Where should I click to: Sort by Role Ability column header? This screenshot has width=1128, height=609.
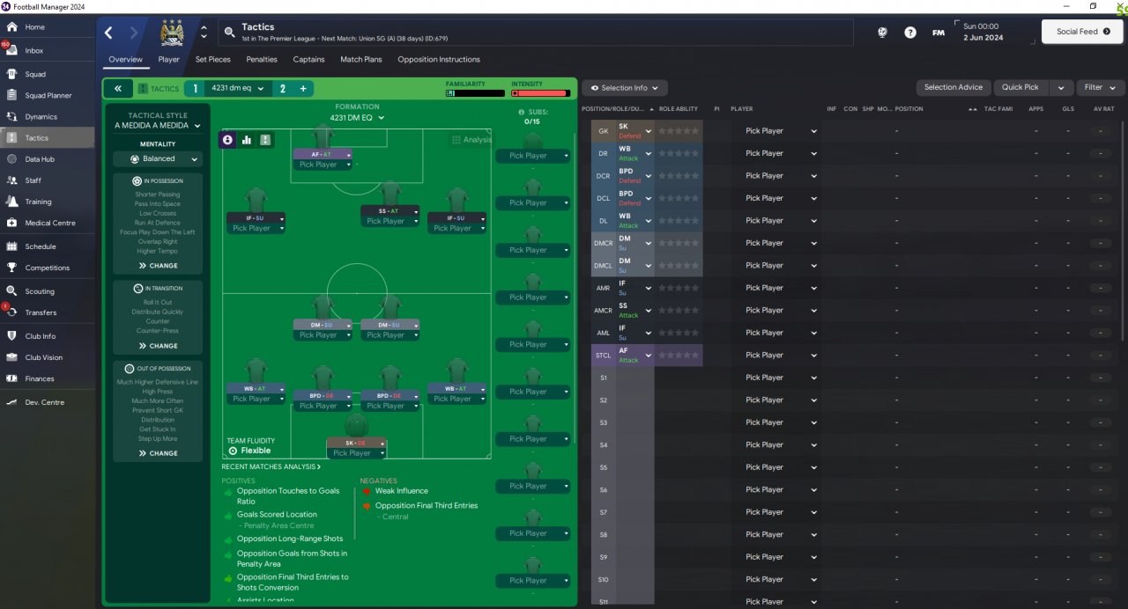(679, 109)
